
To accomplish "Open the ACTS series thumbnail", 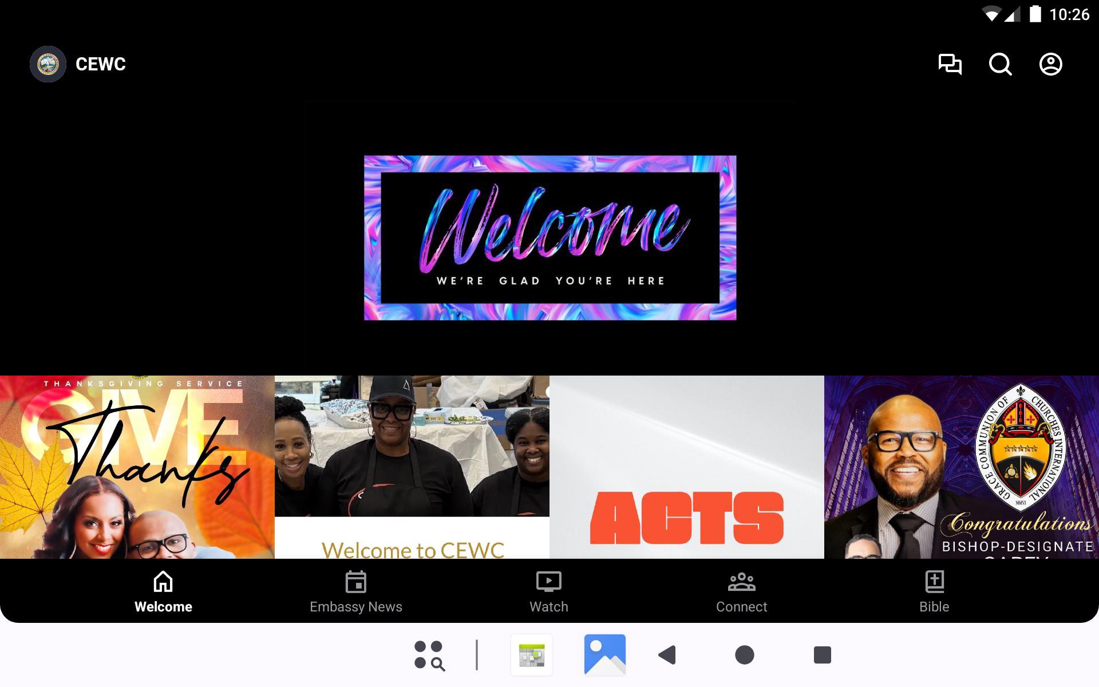I will tap(686, 467).
